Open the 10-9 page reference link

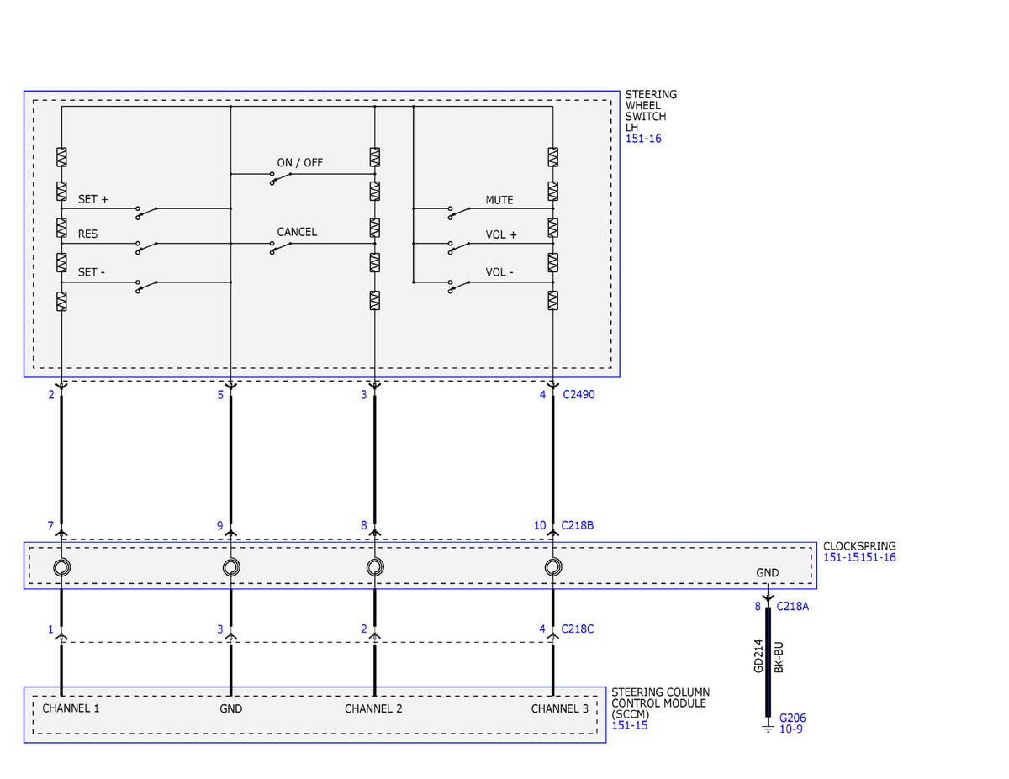pos(791,729)
